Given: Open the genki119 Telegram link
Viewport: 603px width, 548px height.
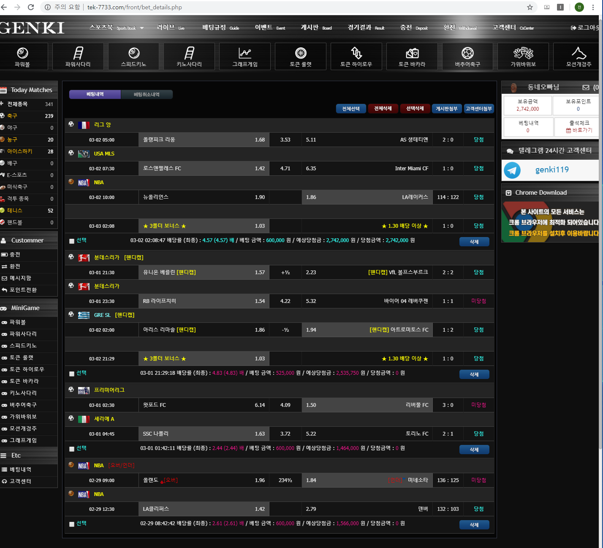Looking at the screenshot, I should tap(552, 170).
